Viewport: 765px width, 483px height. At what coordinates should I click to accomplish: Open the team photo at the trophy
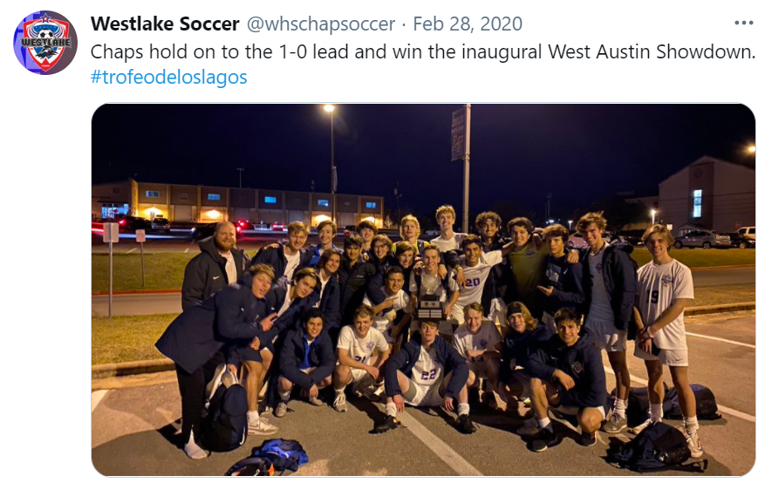point(423,289)
